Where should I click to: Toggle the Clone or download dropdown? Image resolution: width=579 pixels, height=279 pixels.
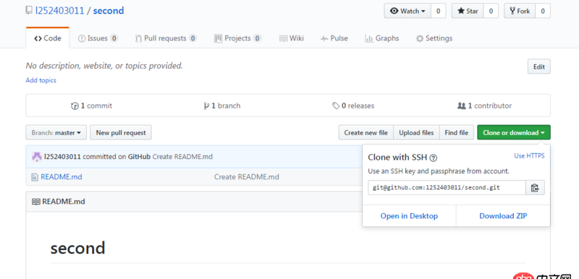coord(514,133)
